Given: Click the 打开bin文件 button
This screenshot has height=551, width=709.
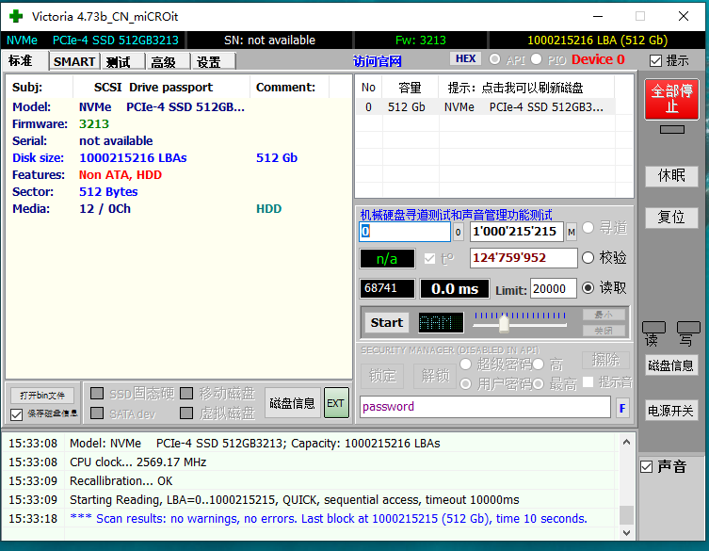Looking at the screenshot, I should (x=42, y=396).
